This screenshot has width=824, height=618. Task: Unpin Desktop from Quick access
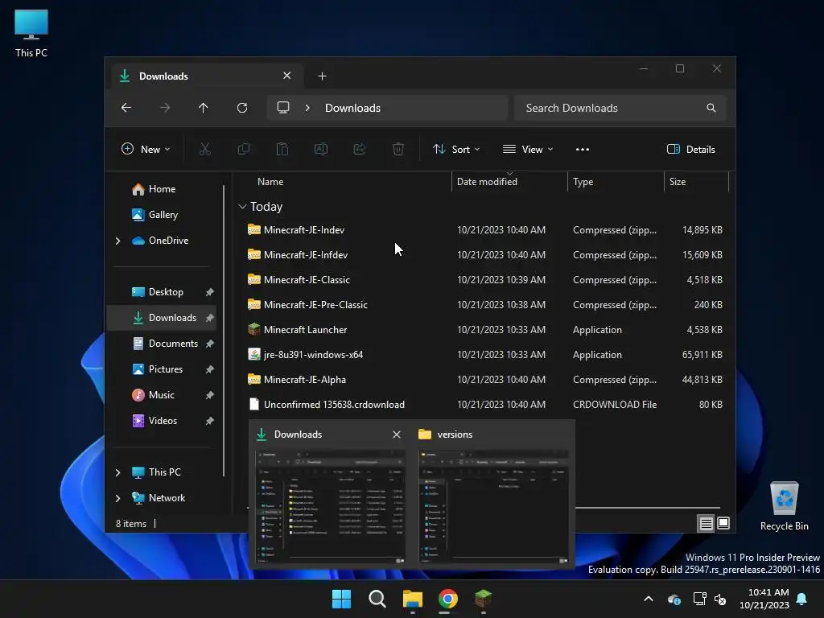click(210, 292)
